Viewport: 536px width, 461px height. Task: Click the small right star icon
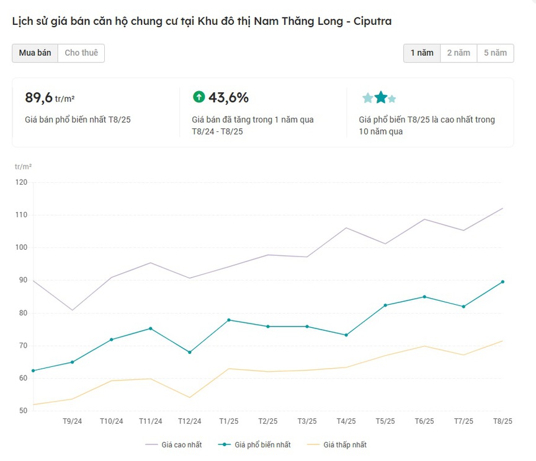pos(391,99)
